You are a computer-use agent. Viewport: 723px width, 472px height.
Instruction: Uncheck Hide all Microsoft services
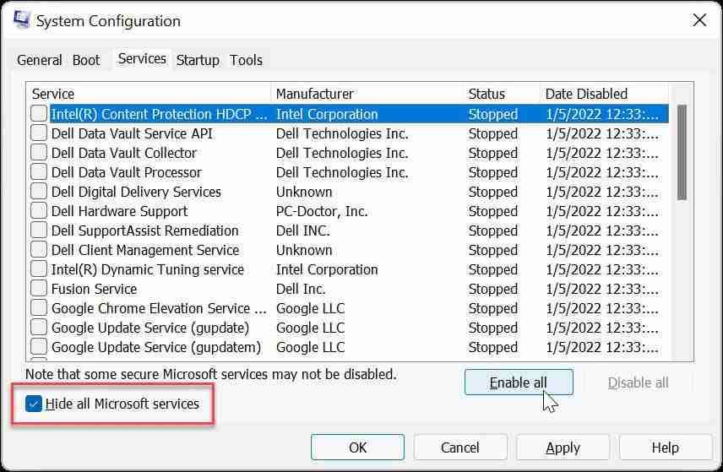(x=34, y=404)
